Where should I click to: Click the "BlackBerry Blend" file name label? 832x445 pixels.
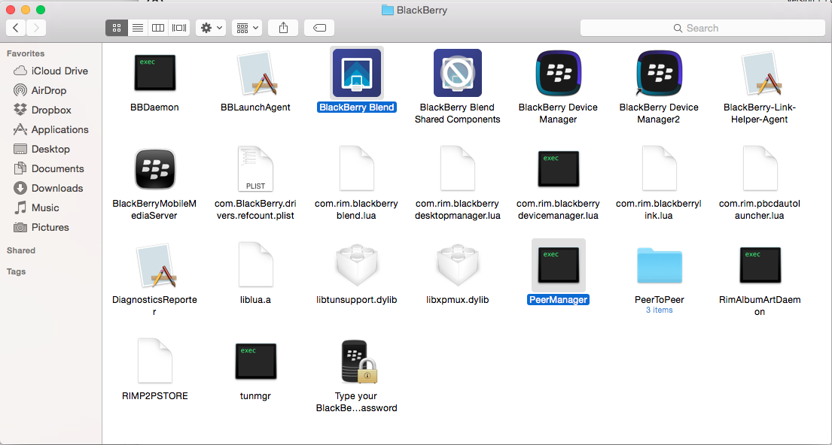357,107
